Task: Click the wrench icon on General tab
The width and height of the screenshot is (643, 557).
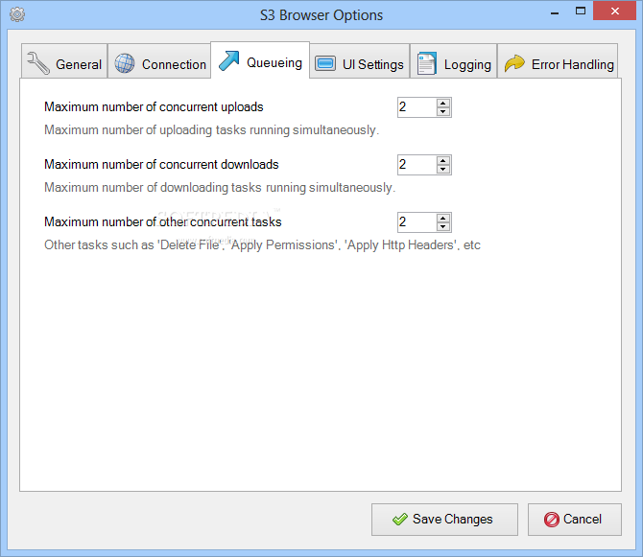Action: click(38, 63)
